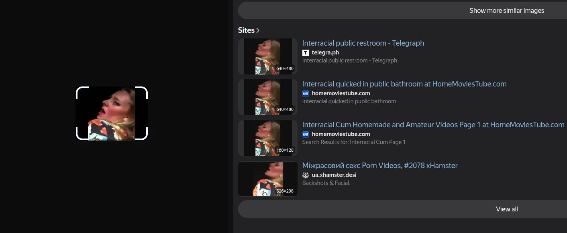Screen dimensions: 567x233
Task: Open the Sites section heading
Action: point(246,30)
